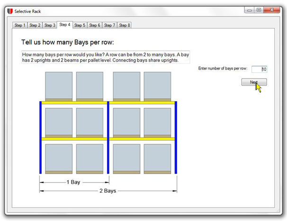Image resolution: width=287 pixels, height=221 pixels.
Task: Close the Selective Rack window
Action: (x=272, y=10)
